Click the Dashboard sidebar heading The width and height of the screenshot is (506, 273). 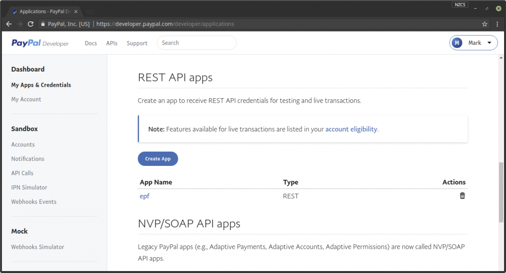tap(28, 69)
